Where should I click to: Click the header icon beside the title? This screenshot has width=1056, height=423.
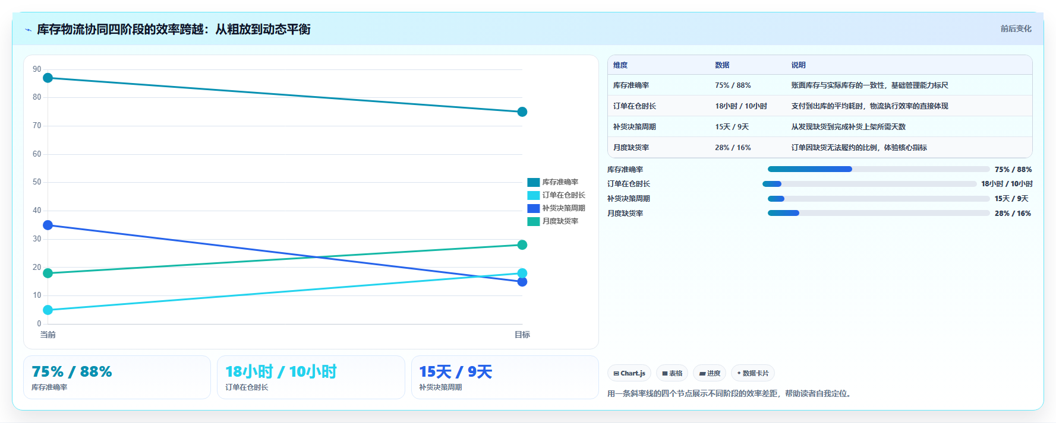28,30
